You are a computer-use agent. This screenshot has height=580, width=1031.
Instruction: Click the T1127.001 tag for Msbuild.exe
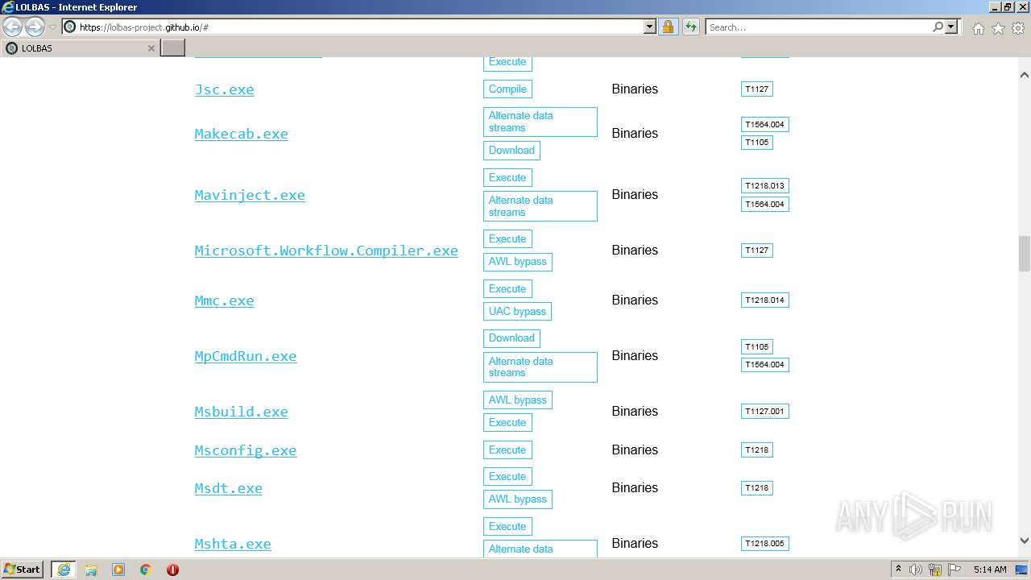(x=765, y=411)
